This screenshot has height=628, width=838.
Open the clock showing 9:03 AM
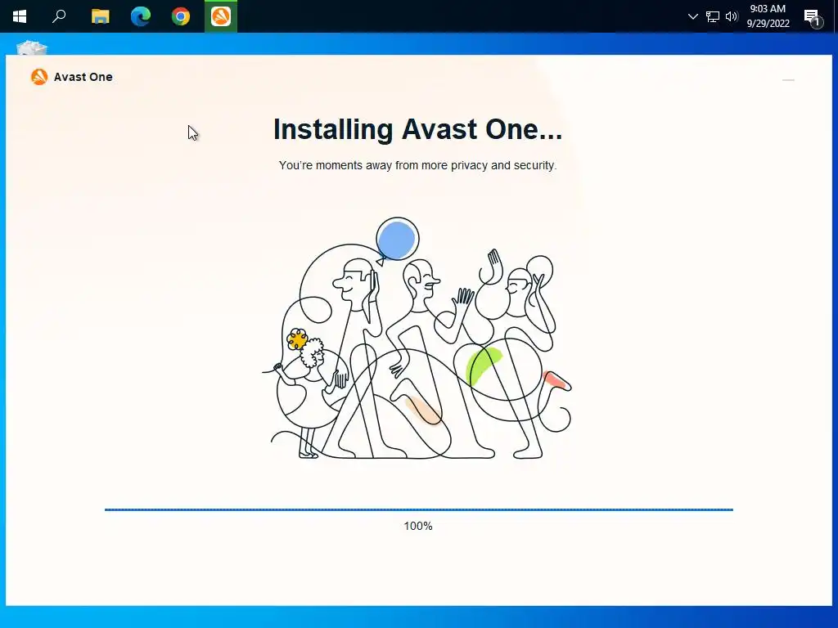pos(768,16)
